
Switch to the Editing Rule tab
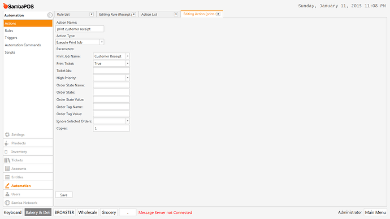tap(115, 15)
